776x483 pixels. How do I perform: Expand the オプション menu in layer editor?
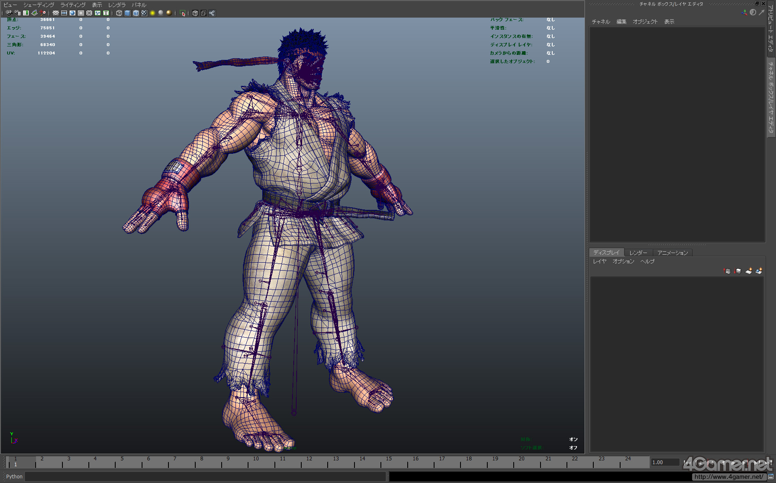click(x=623, y=261)
